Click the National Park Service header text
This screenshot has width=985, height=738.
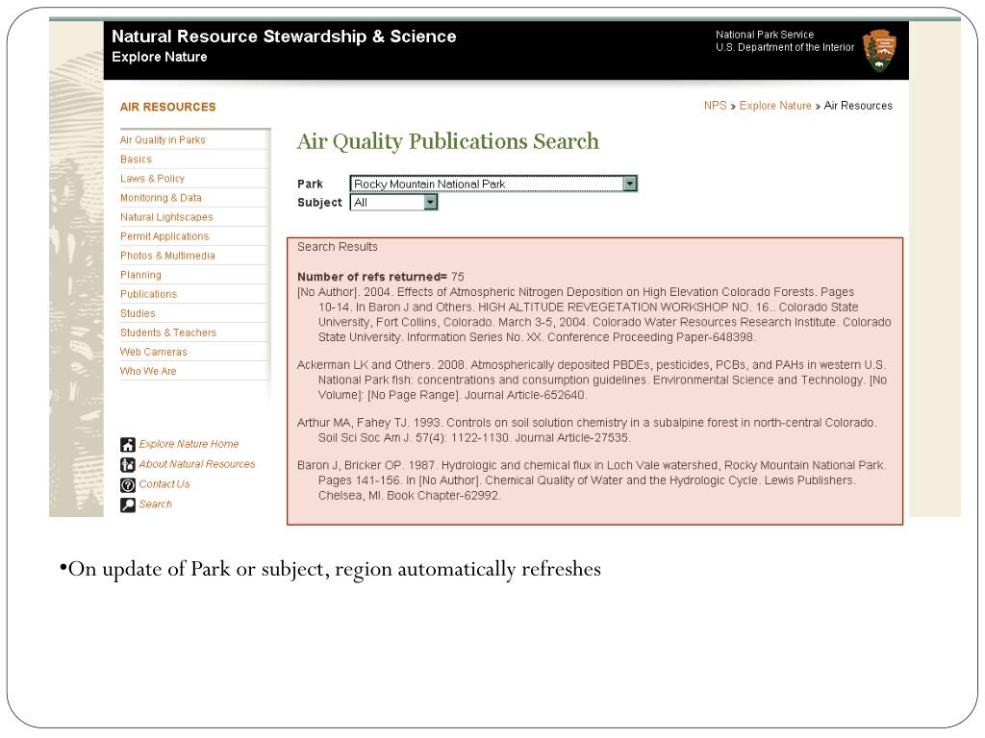coord(765,35)
